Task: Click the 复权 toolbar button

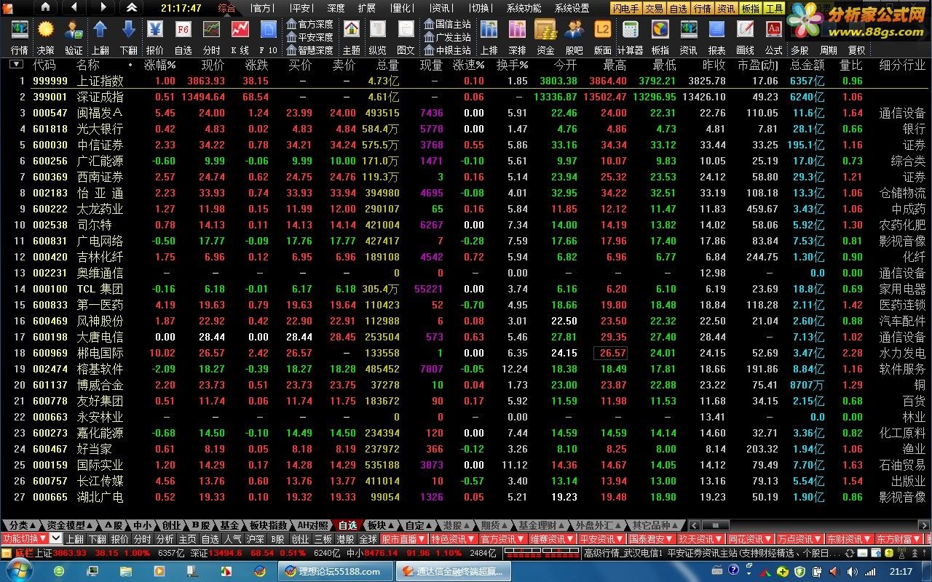Action: [x=857, y=50]
